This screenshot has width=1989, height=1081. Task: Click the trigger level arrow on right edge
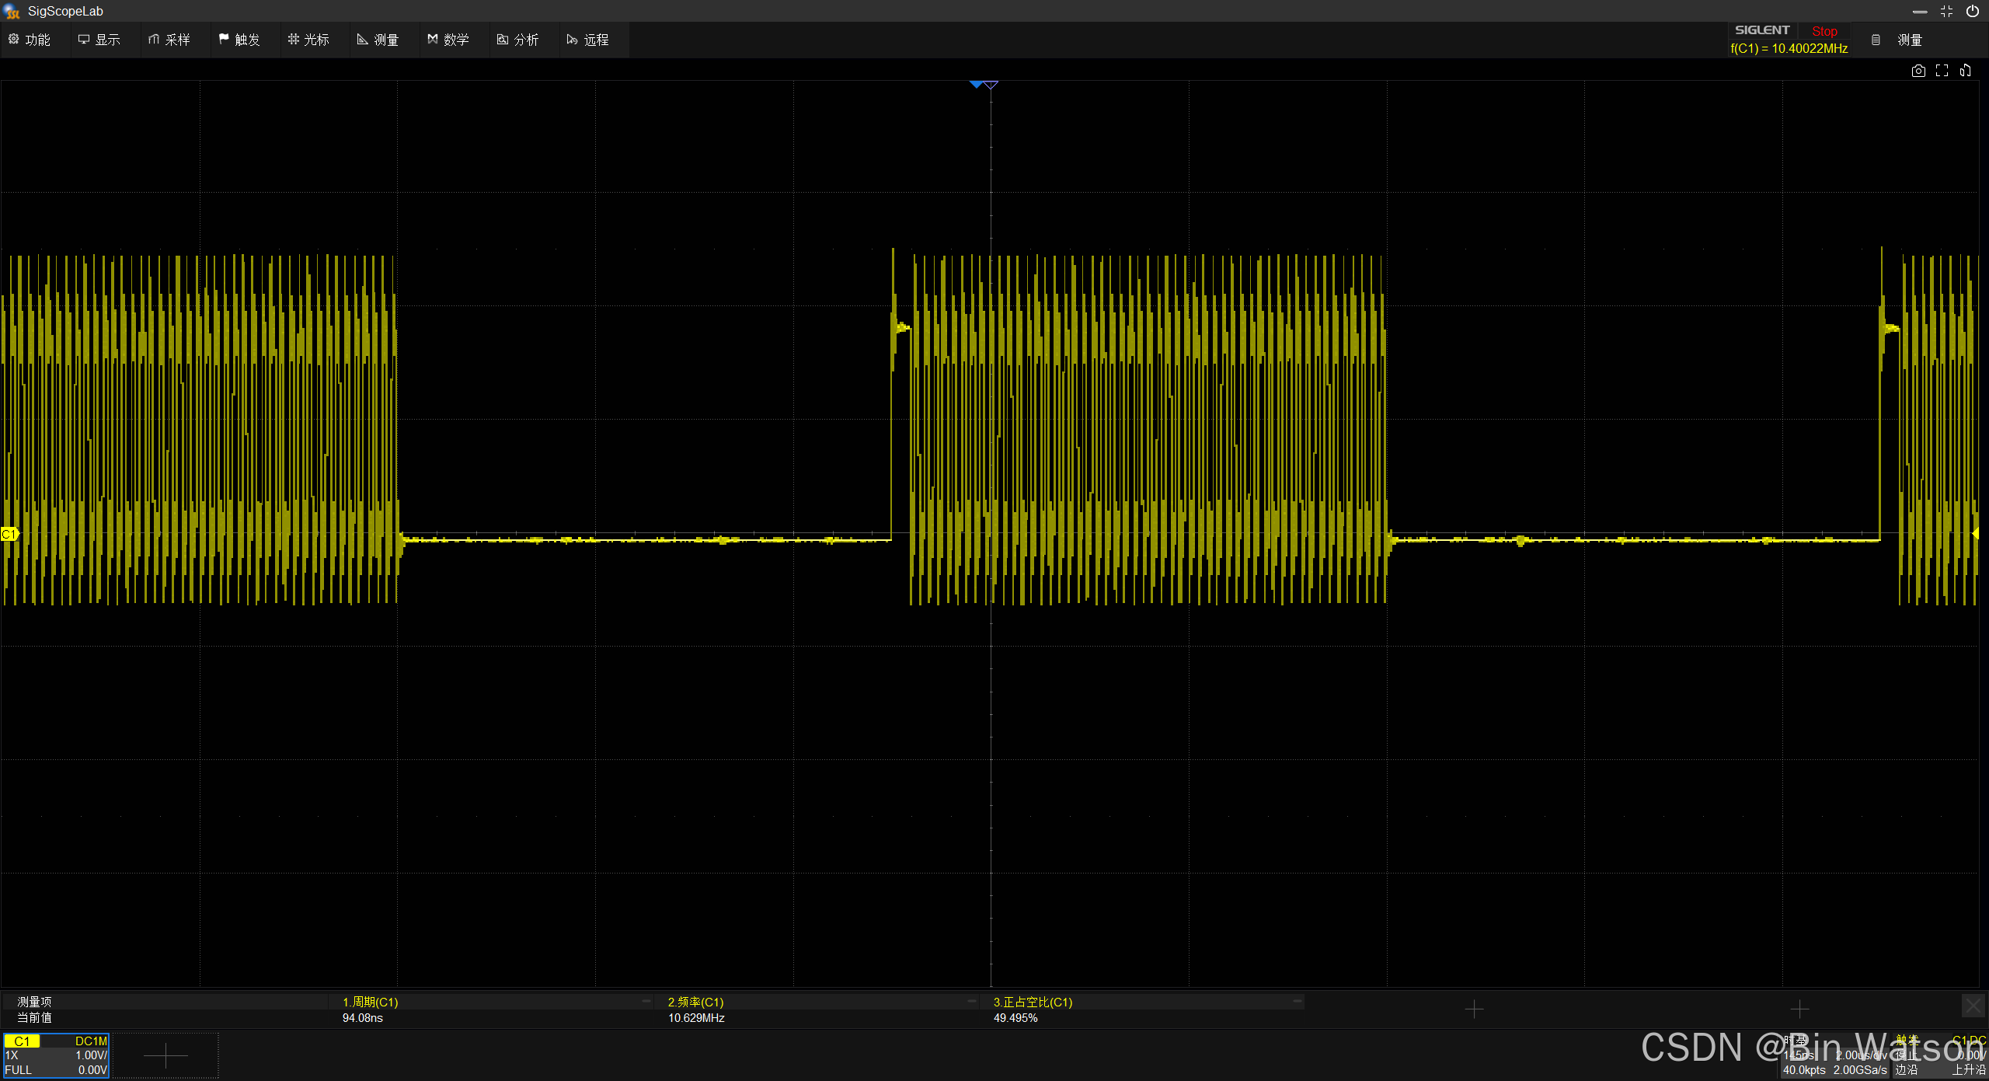tap(1976, 533)
